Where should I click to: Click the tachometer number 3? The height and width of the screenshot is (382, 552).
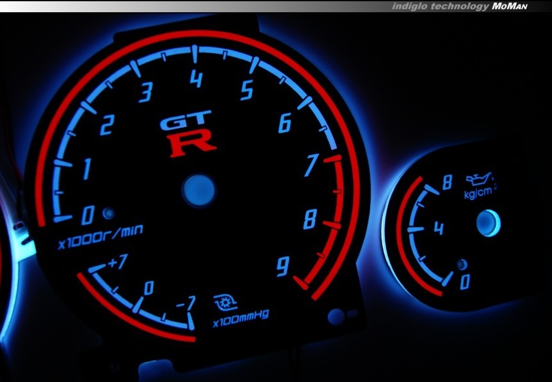click(x=146, y=92)
